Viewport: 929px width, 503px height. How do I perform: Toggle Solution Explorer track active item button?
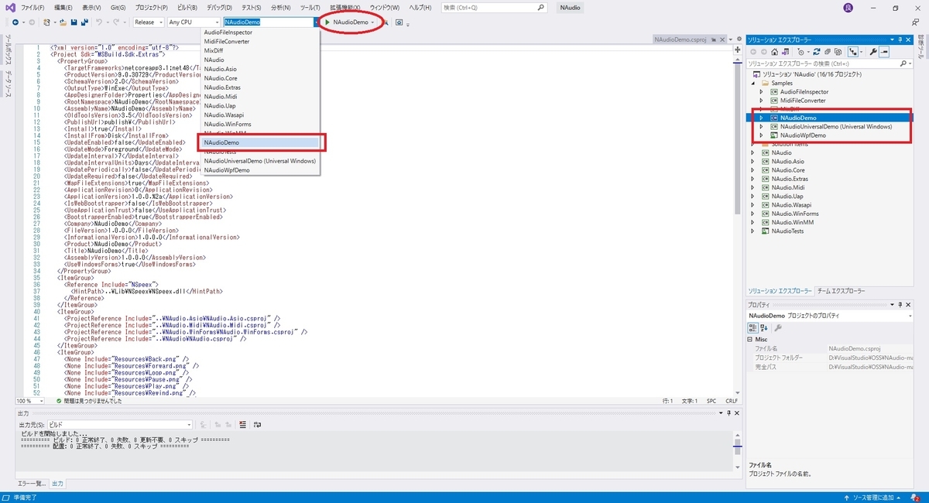pyautogui.click(x=852, y=52)
